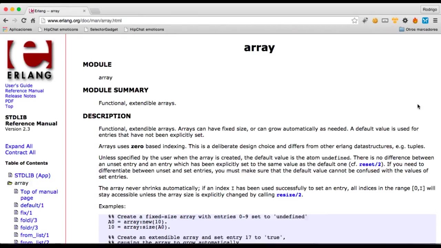Open the Chrome hamburger menu
441x248 pixels.
(x=435, y=21)
